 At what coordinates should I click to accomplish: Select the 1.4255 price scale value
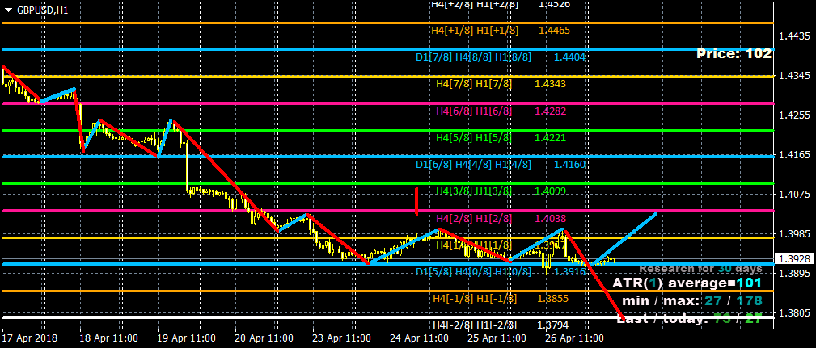tap(795, 115)
